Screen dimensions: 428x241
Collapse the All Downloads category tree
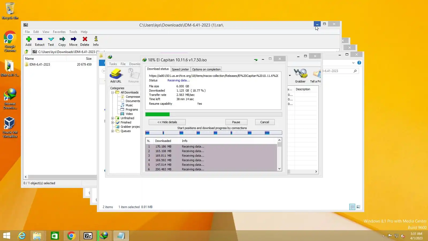point(113,92)
